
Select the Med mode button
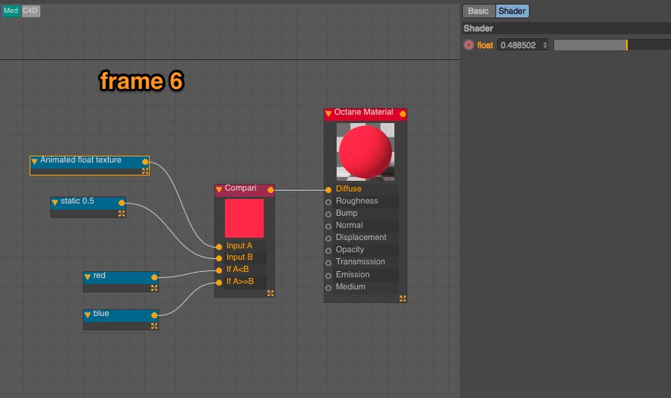[11, 11]
